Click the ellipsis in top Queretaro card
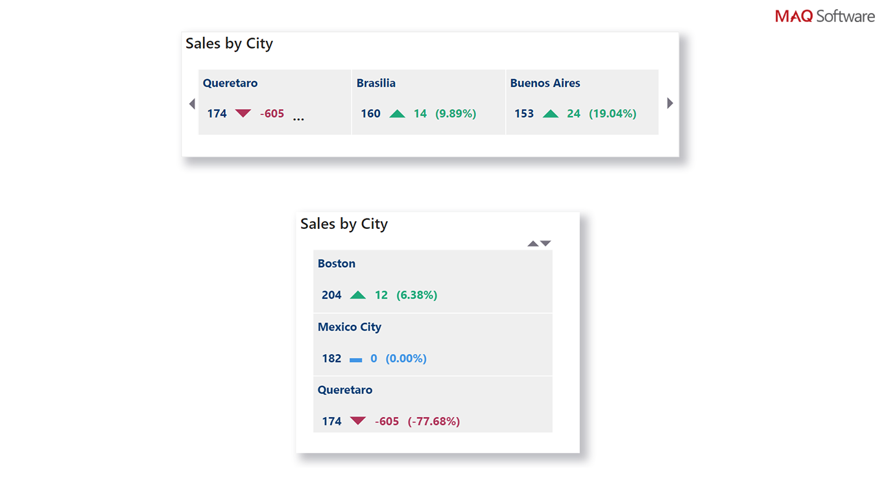The width and height of the screenshot is (886, 498). [298, 118]
